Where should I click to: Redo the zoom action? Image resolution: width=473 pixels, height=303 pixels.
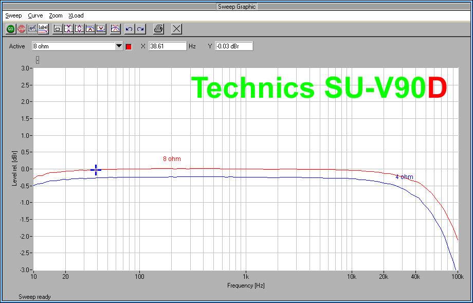pos(140,29)
